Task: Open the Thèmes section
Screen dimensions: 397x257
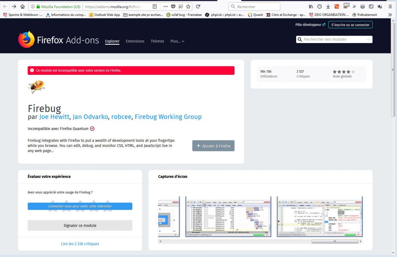Action: [157, 41]
